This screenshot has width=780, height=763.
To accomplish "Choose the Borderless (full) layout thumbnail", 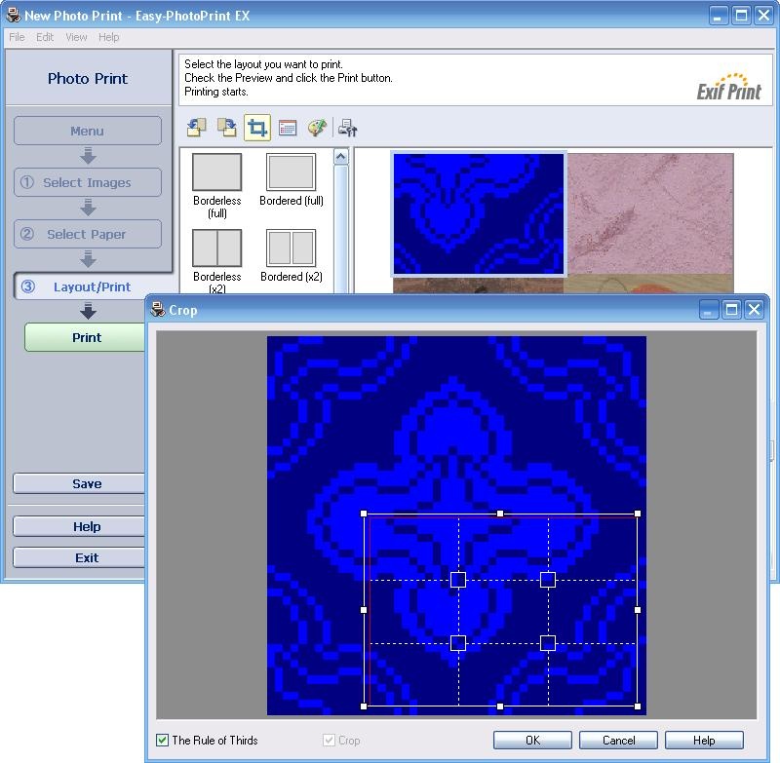I will tap(216, 172).
